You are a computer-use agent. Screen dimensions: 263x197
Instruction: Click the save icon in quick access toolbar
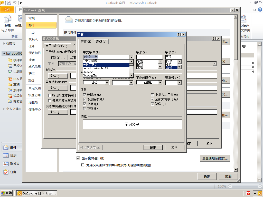click(9, 3)
